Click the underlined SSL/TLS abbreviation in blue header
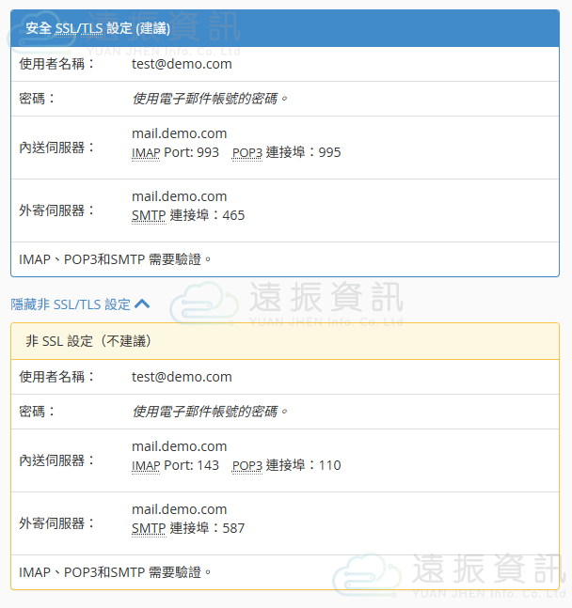 (x=79, y=28)
